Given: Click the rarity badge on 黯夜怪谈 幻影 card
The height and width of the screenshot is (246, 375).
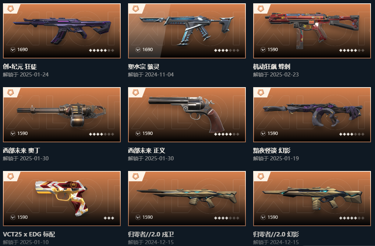Looking at the screenshot, I should 261,93.
